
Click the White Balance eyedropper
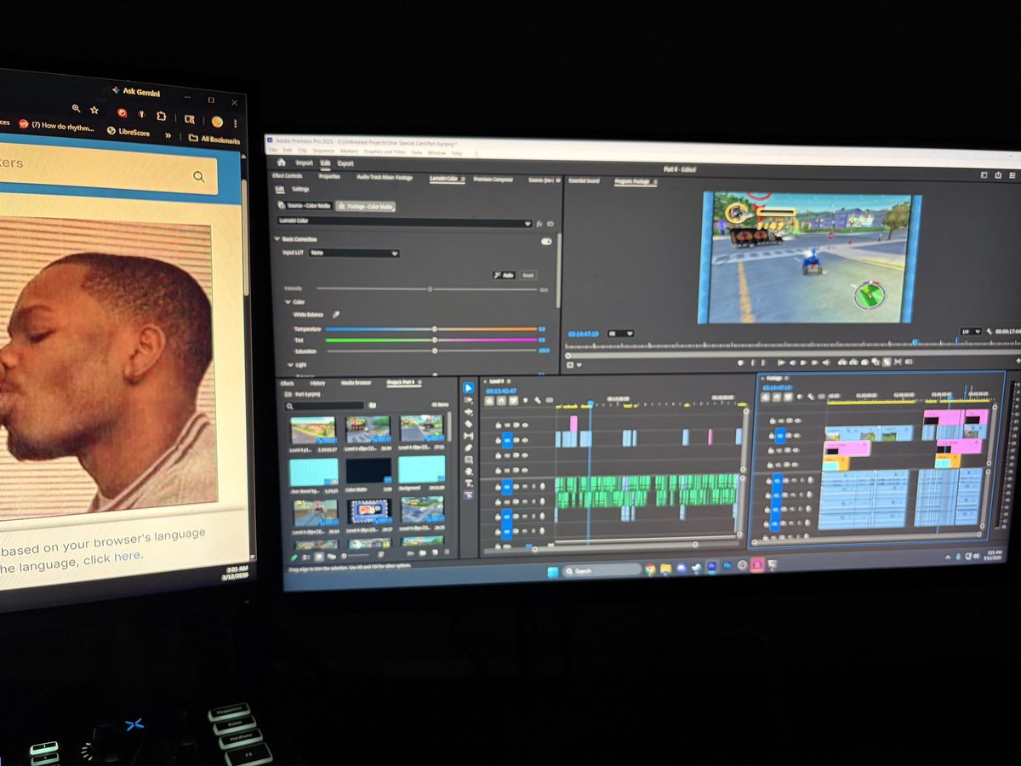pyautogui.click(x=336, y=314)
